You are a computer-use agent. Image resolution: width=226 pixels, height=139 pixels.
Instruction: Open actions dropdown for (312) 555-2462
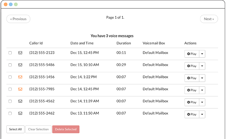click(202, 114)
